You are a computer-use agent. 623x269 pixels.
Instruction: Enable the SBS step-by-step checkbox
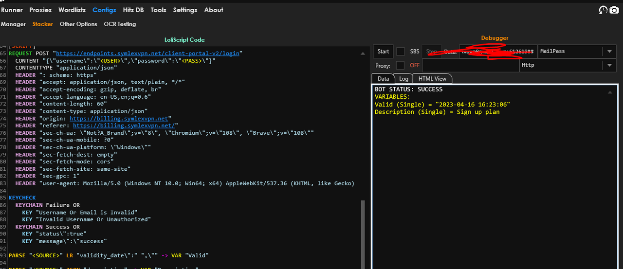401,51
